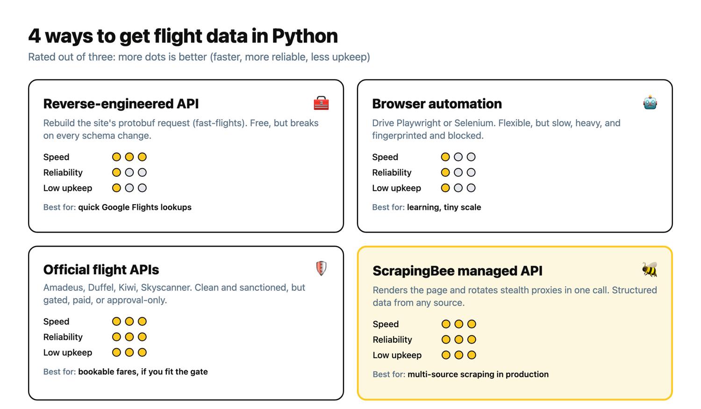The width and height of the screenshot is (701, 409).
Task: Click 'Speed' label in Reverse-engineered API card
Action: [x=56, y=157]
